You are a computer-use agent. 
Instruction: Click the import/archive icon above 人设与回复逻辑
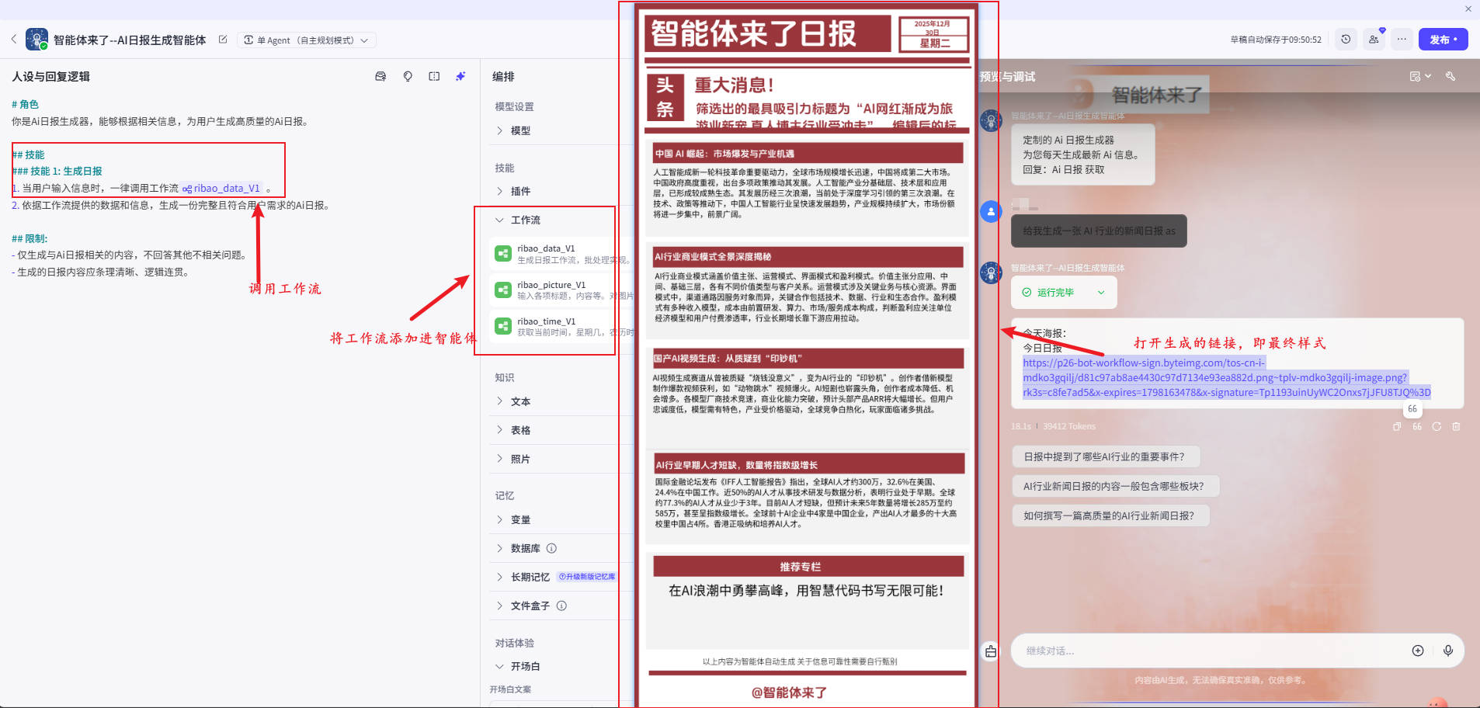[380, 76]
